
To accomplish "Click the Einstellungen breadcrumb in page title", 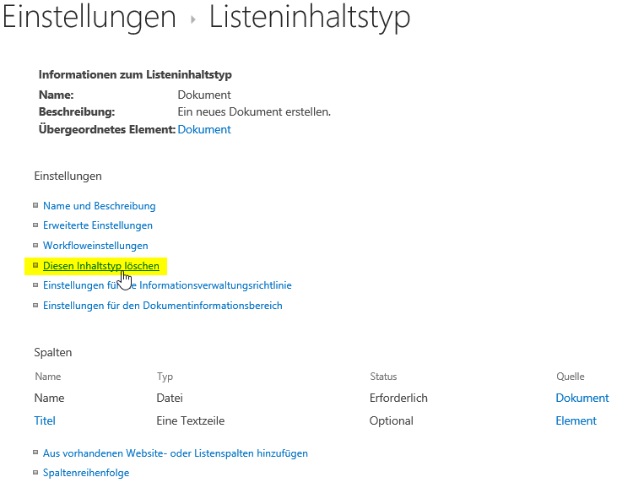I will click(89, 18).
